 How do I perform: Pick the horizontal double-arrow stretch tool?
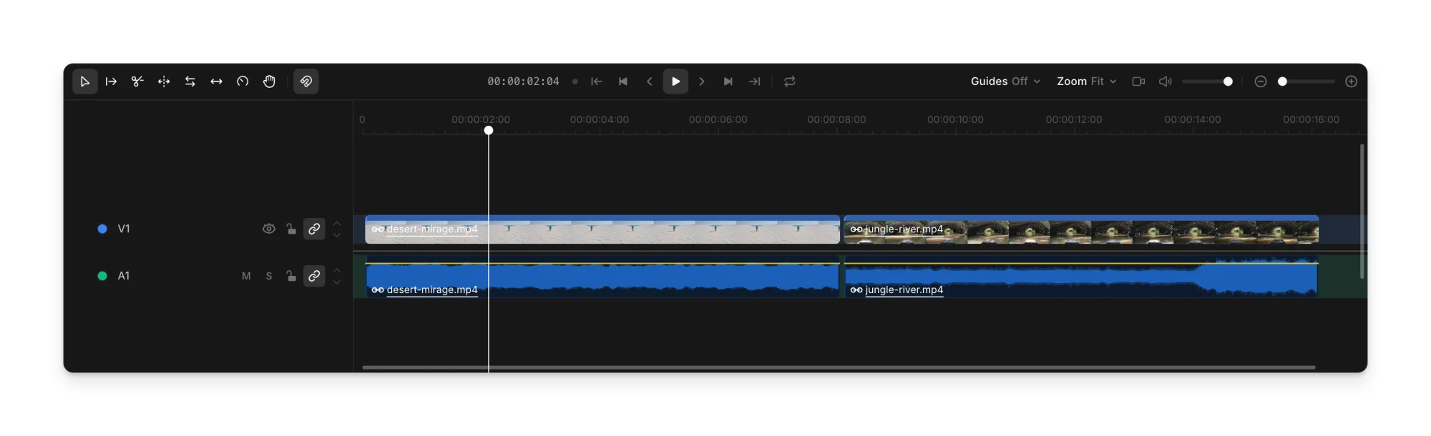(x=216, y=81)
